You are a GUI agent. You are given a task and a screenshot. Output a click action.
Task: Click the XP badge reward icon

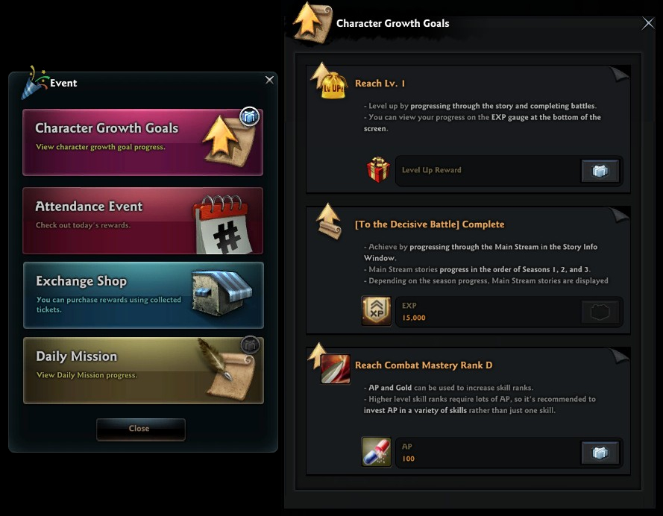click(x=377, y=311)
